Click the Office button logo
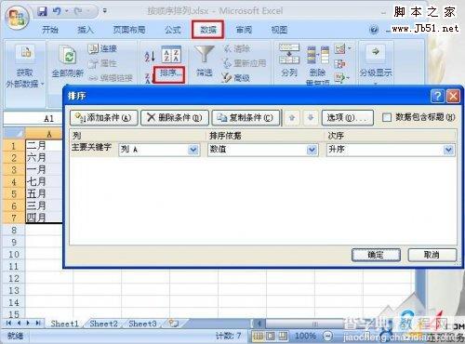The image size is (465, 344). click(17, 17)
